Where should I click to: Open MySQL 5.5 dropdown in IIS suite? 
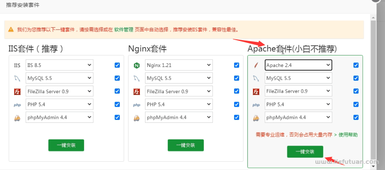(59, 78)
